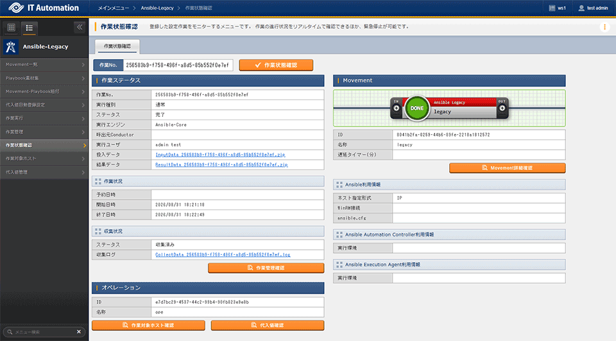Select the 収集済み status value
The height and width of the screenshot is (341, 616).
coord(165,245)
